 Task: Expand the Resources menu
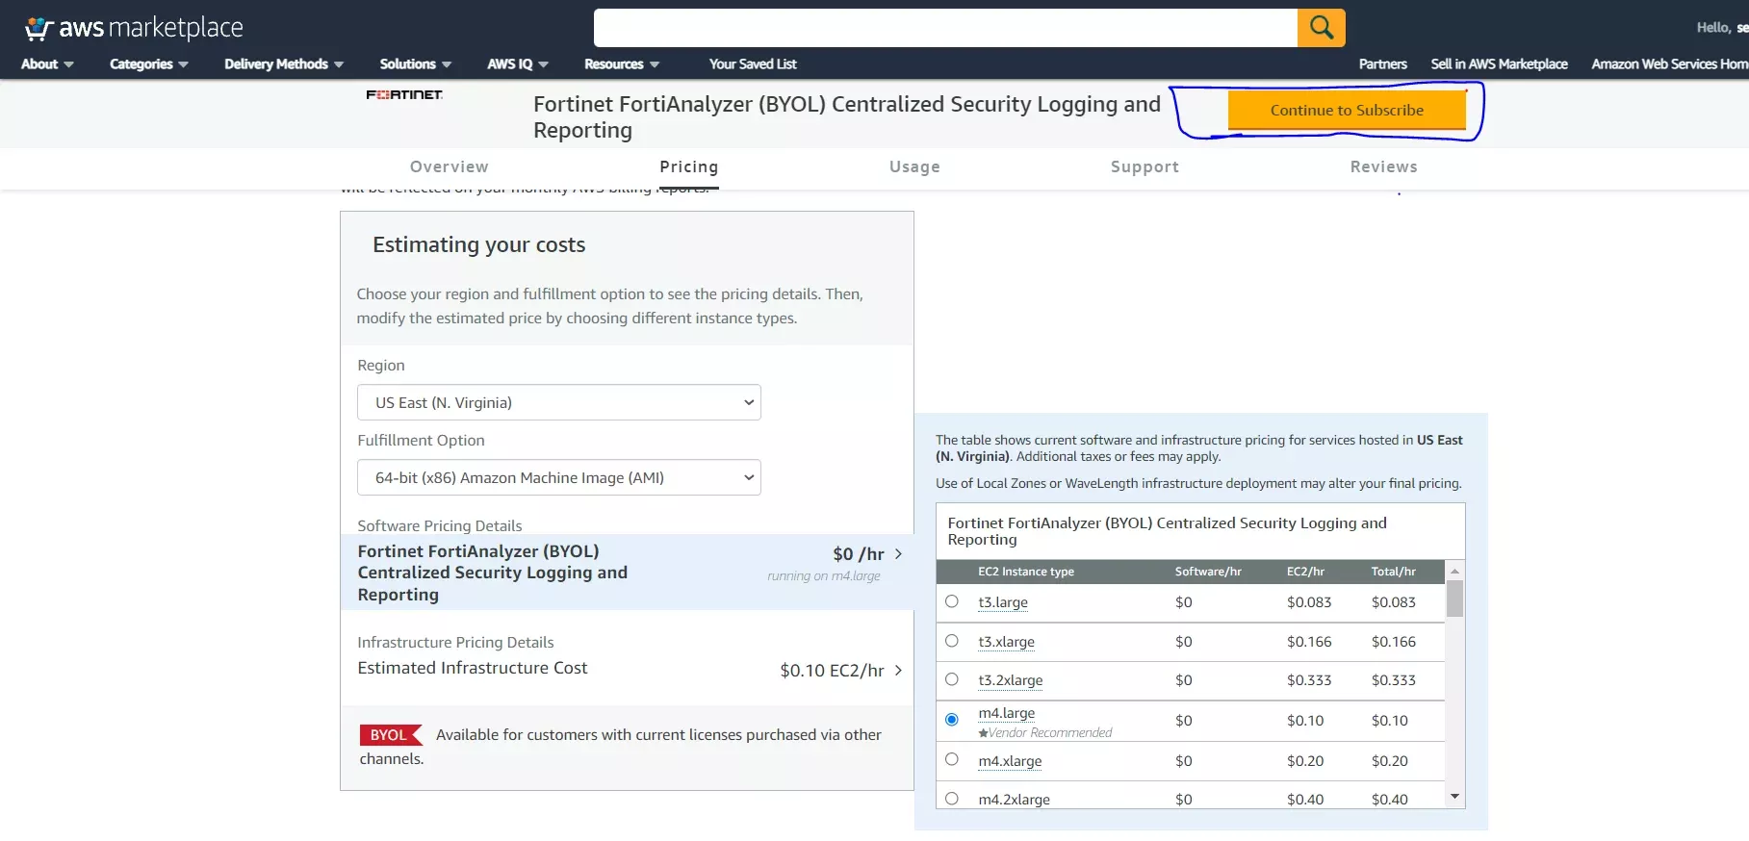click(622, 64)
